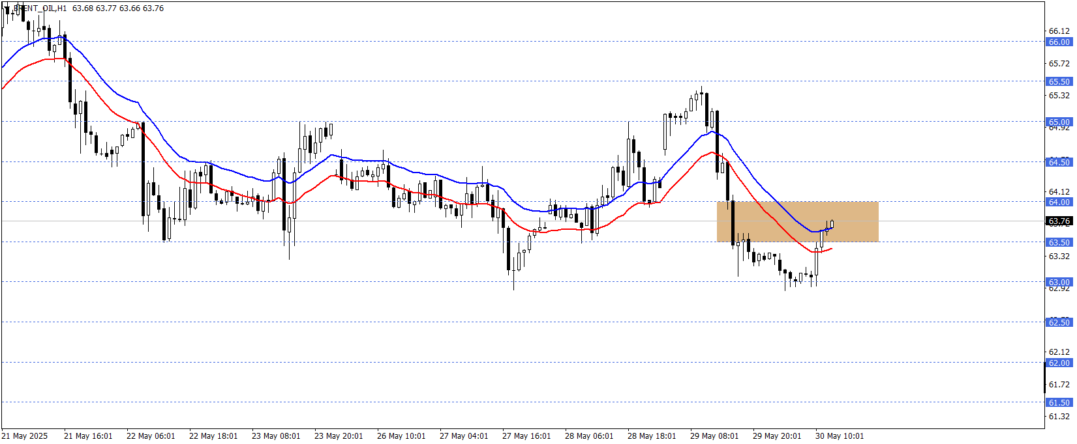This screenshot has width=1077, height=444.
Task: Click the 21 May 16:01 time label
Action: [x=88, y=436]
